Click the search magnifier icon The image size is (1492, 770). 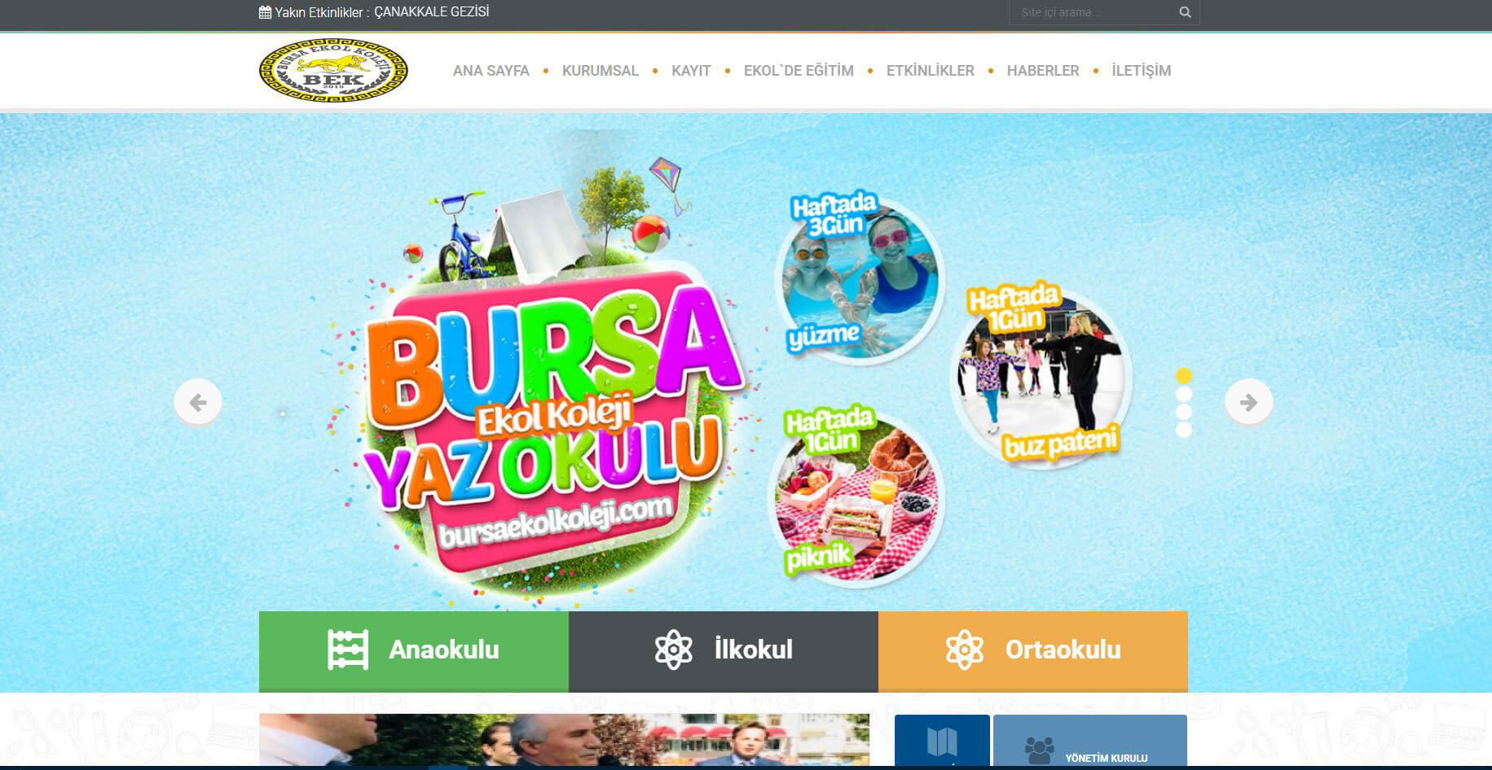coord(1185,12)
